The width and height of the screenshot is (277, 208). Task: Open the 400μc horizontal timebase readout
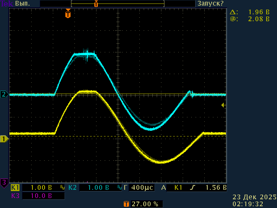click(142, 188)
